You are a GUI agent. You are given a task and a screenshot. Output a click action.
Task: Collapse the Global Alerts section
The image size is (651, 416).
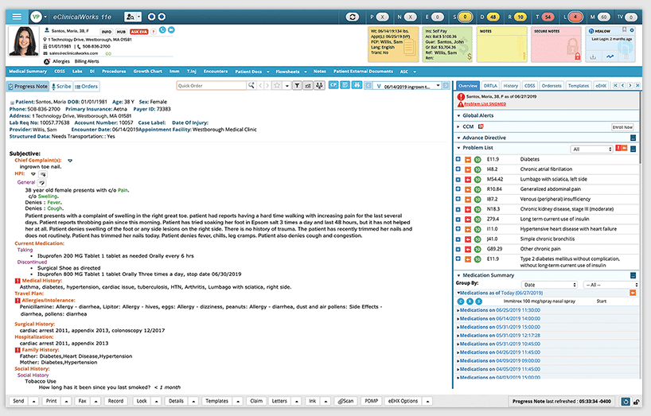coord(458,115)
